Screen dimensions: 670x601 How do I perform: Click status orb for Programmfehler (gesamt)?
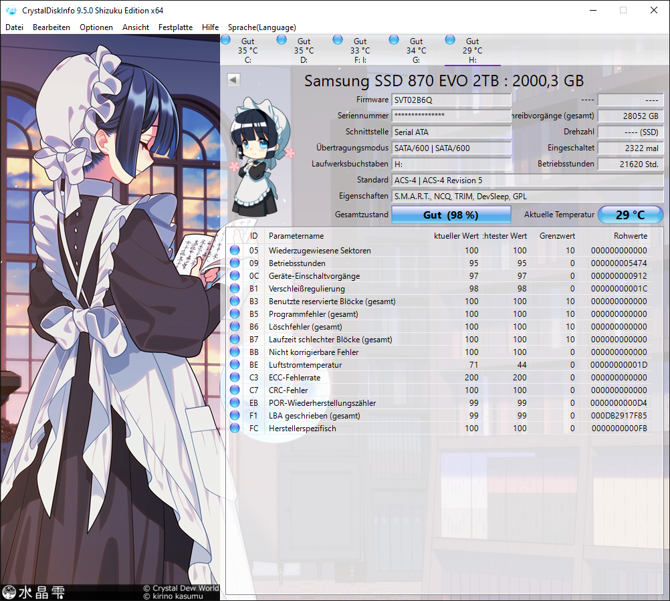tap(235, 314)
